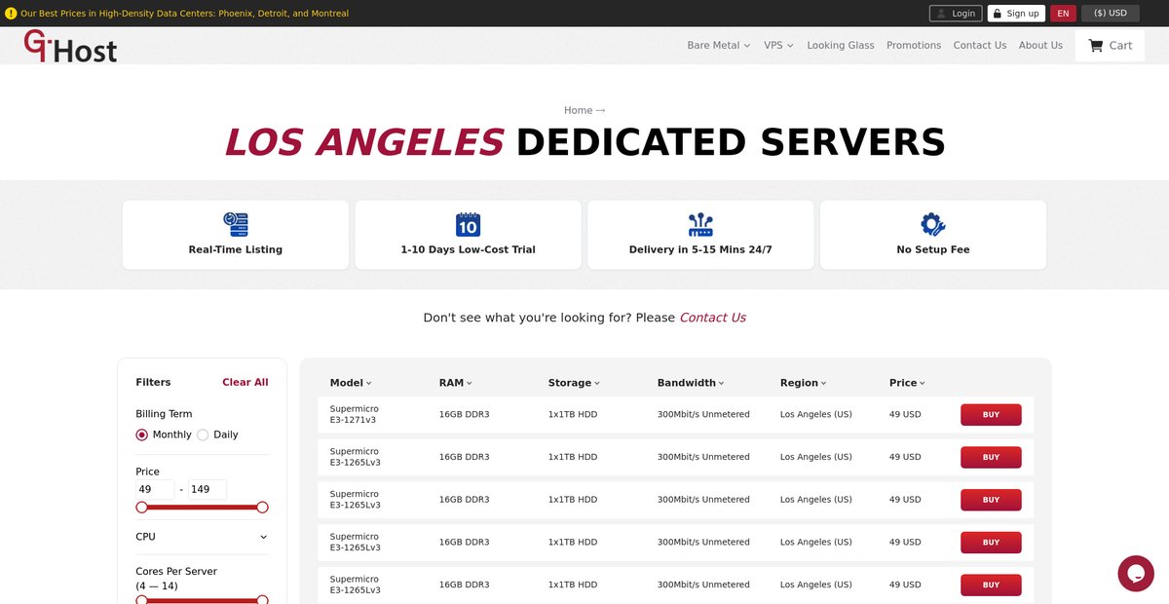Go to Contact Us in navigation
Viewport: 1169px width, 604px height.
(x=980, y=45)
